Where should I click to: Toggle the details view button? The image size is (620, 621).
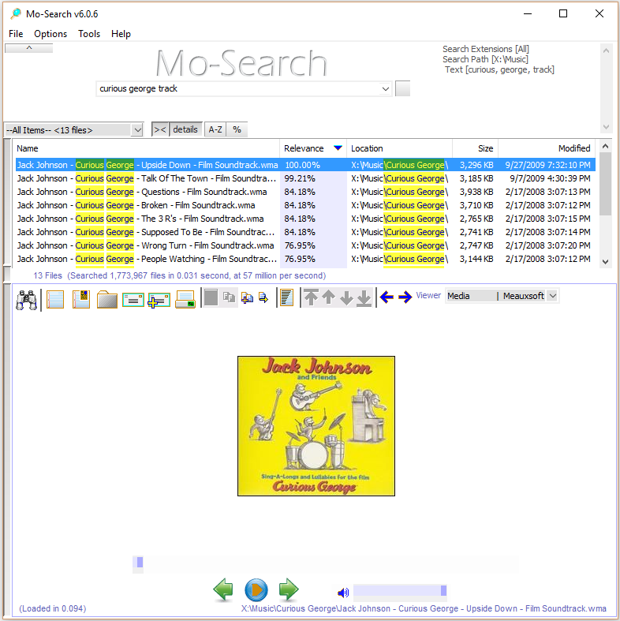(185, 129)
